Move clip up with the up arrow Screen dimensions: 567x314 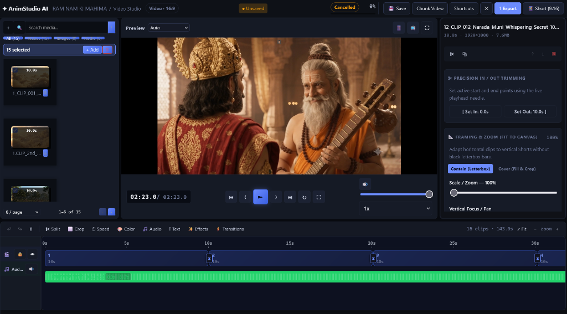tap(532, 54)
